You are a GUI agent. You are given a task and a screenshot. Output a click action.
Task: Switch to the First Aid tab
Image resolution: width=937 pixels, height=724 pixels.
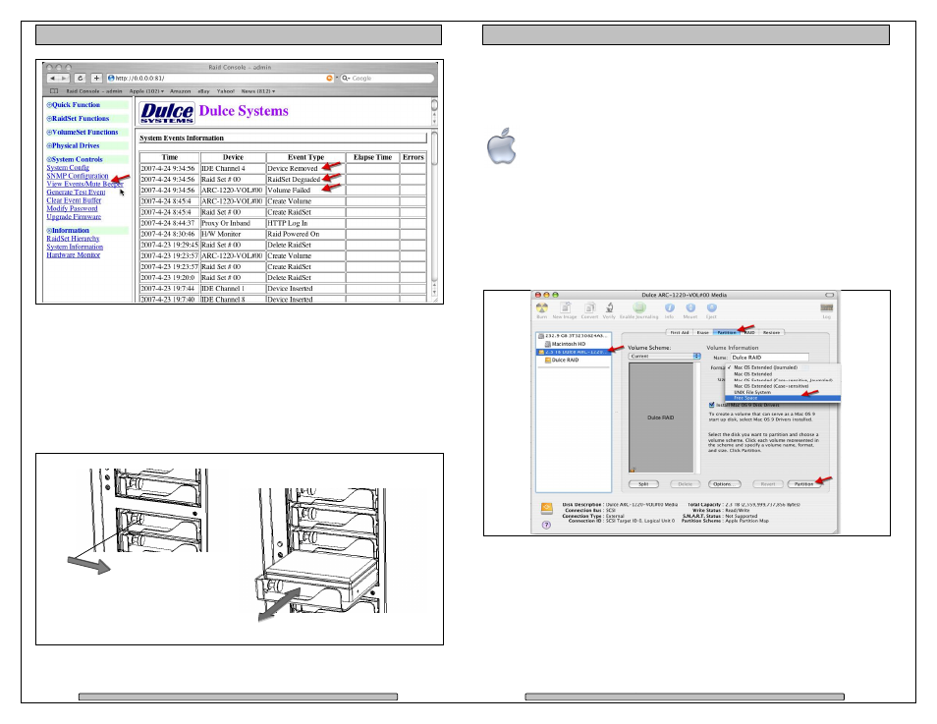(680, 332)
